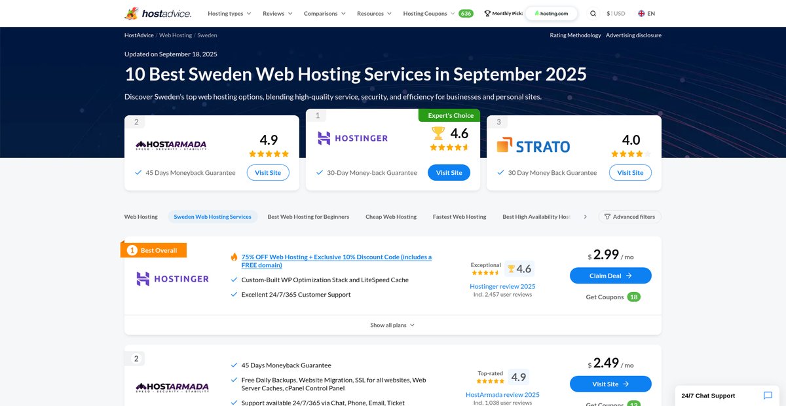Expand Show all plans for Hostinger

coord(392,325)
